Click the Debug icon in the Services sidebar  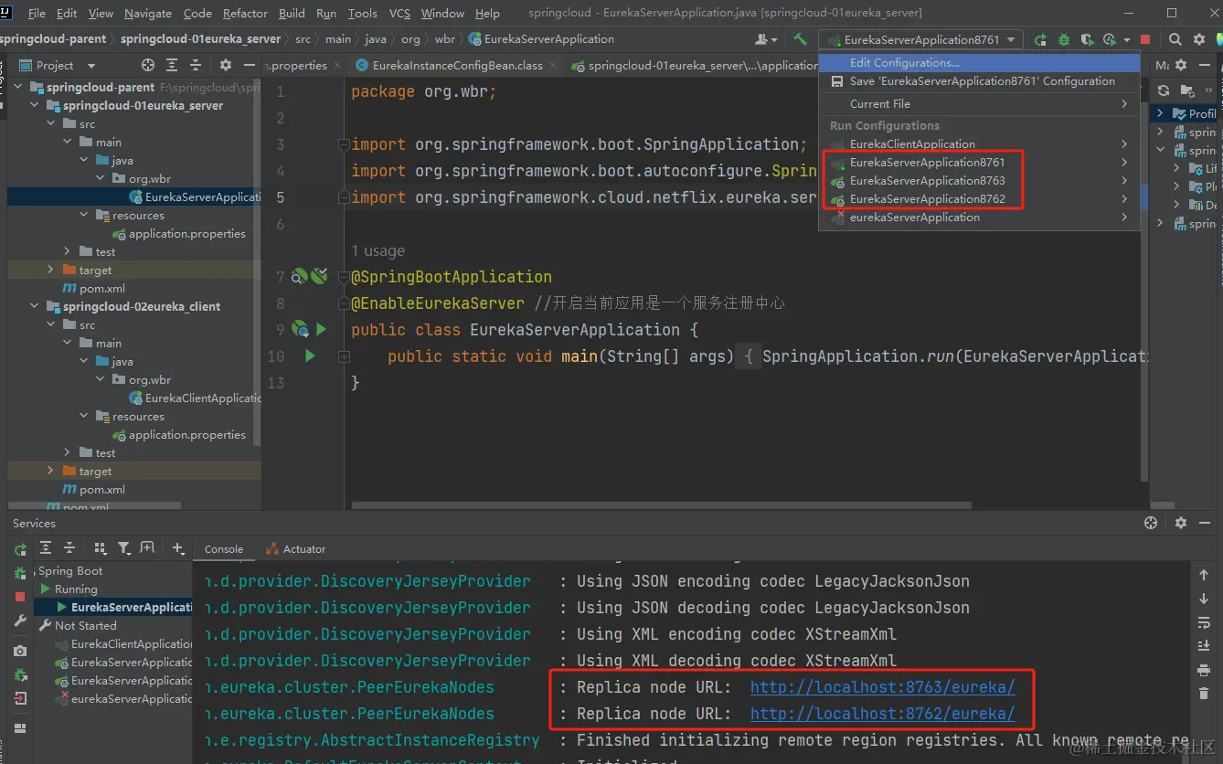(x=20, y=573)
